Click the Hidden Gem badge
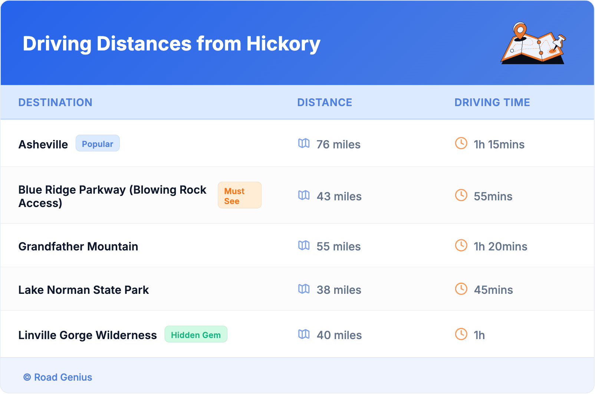 coord(195,335)
